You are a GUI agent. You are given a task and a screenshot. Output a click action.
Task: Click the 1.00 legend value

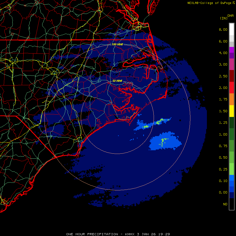click(223, 135)
